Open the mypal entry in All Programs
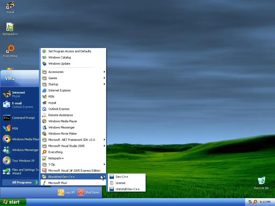Image resolution: width=275 pixels, height=206 pixels. coord(73,103)
